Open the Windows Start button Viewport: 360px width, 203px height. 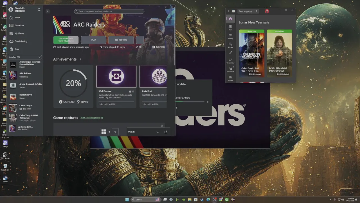click(x=127, y=200)
